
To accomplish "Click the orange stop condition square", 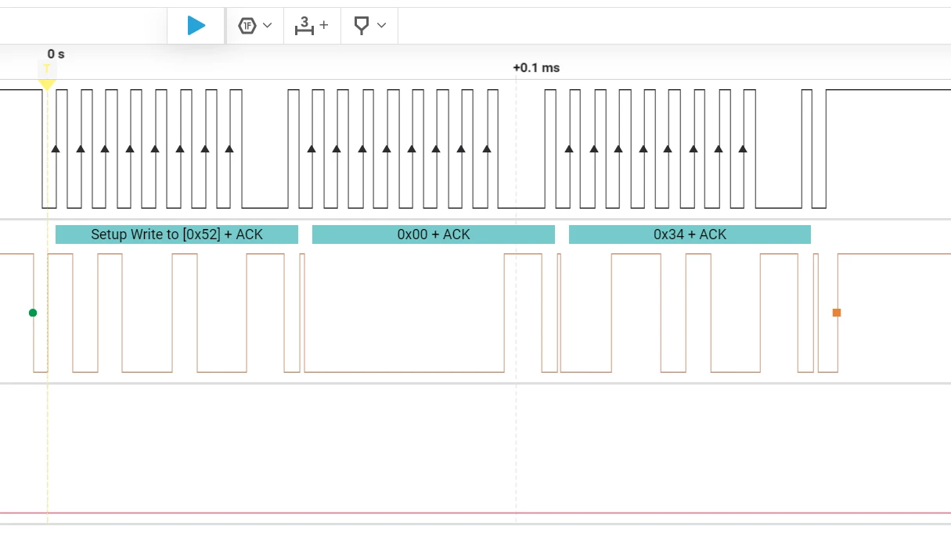I will 837,313.
